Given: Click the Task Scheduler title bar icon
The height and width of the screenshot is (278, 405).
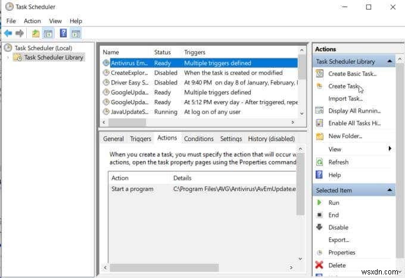Looking at the screenshot, I should tap(10, 7).
